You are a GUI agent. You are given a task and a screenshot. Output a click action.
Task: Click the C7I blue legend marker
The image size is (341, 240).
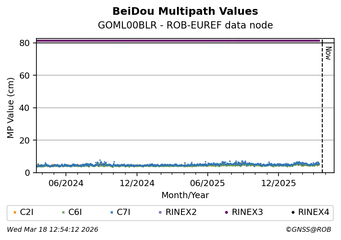(x=112, y=213)
